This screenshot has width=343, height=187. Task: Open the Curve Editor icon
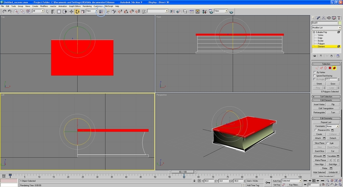click(x=192, y=12)
